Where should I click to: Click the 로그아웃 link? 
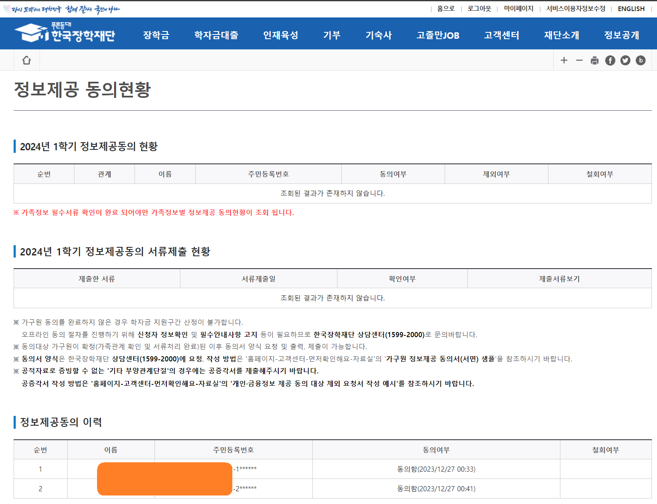[x=479, y=9]
